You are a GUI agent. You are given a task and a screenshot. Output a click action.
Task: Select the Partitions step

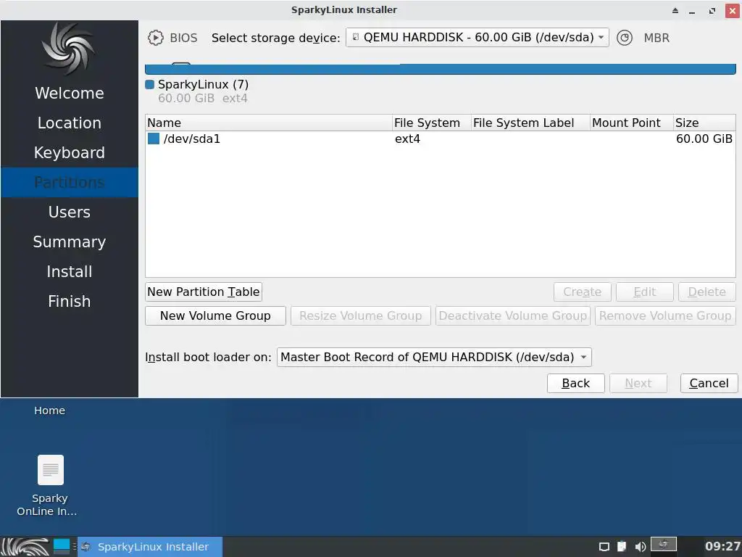tap(70, 182)
